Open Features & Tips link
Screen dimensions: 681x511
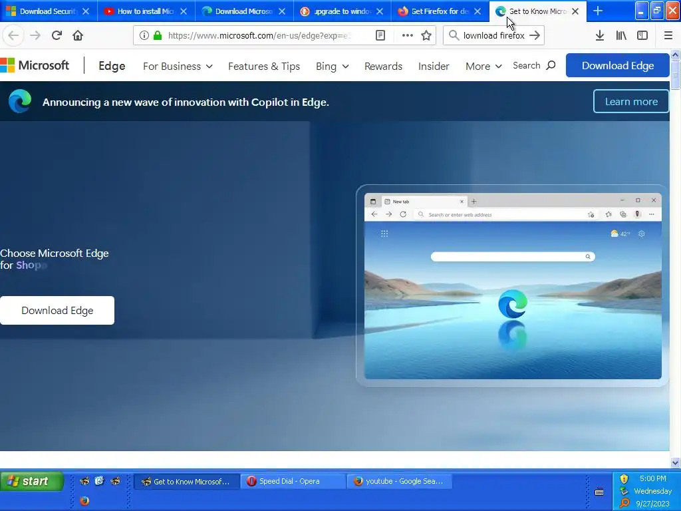pos(264,67)
